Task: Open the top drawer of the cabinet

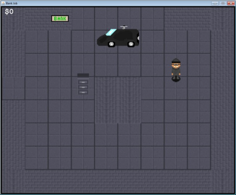Action: pos(83,82)
